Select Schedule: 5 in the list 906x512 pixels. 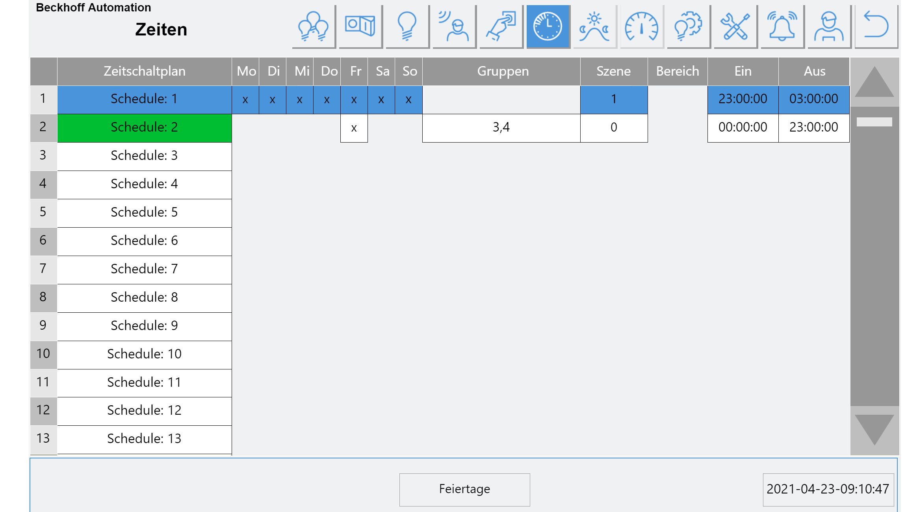click(x=145, y=213)
